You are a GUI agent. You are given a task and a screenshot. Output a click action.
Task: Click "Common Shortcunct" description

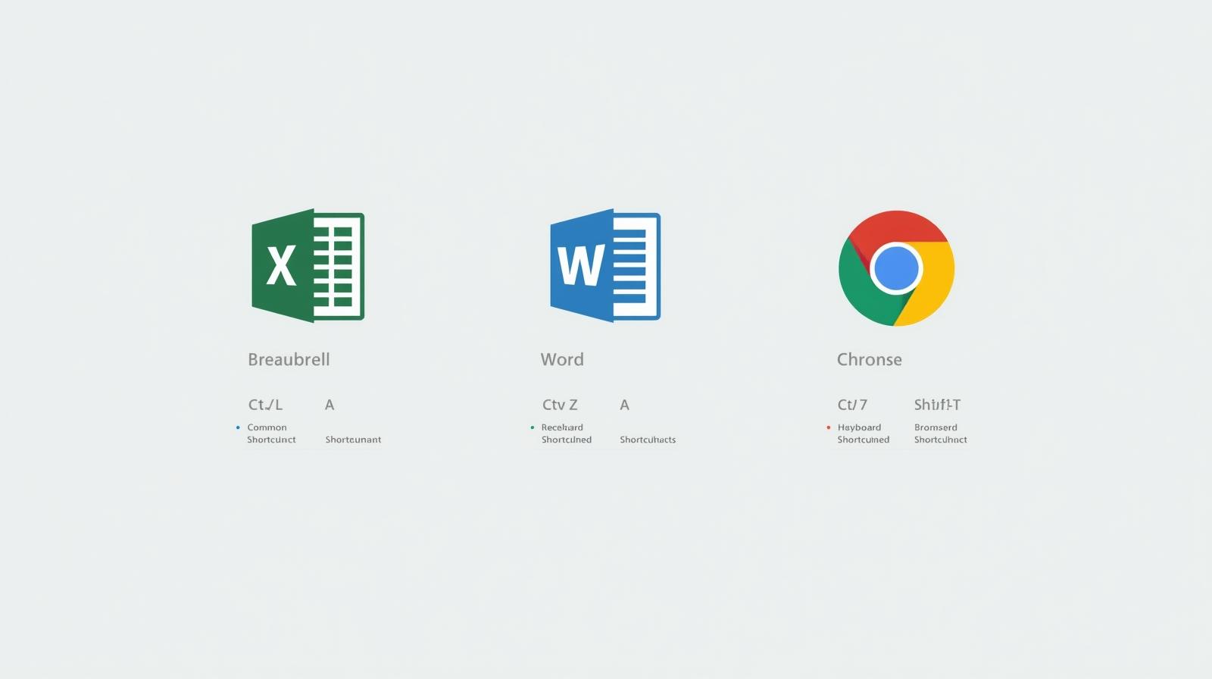click(271, 433)
